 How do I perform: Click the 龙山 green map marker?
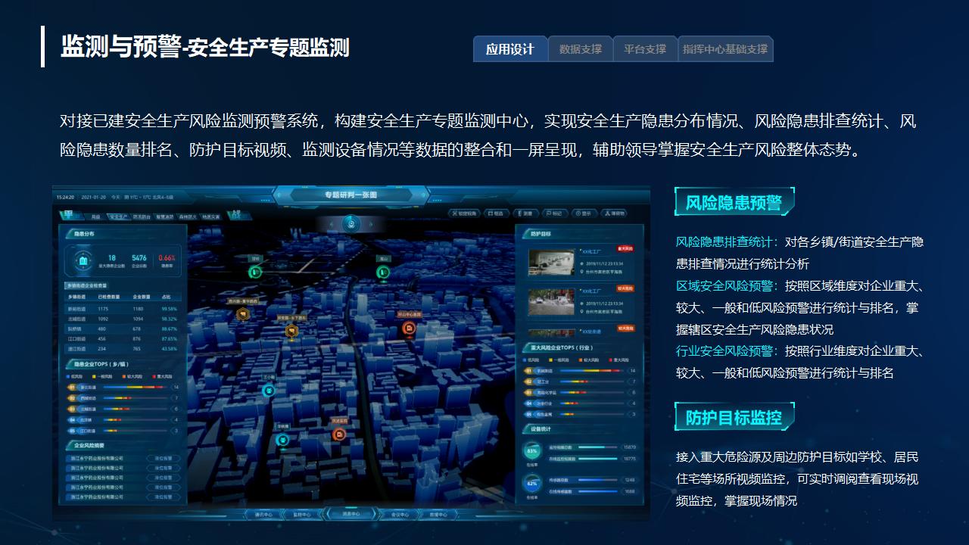[383, 272]
